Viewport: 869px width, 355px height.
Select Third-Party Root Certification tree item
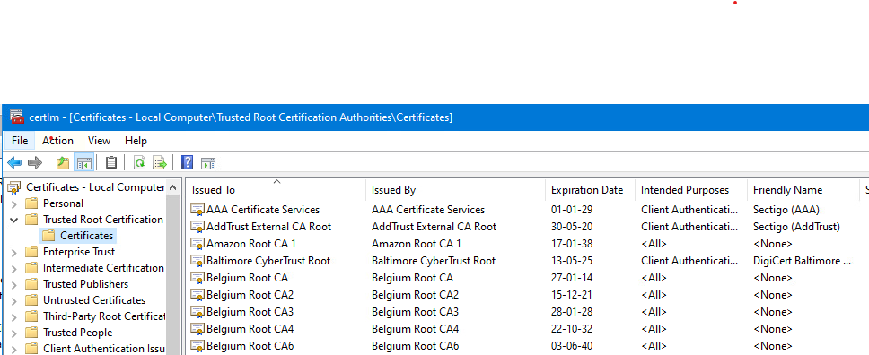click(x=104, y=316)
